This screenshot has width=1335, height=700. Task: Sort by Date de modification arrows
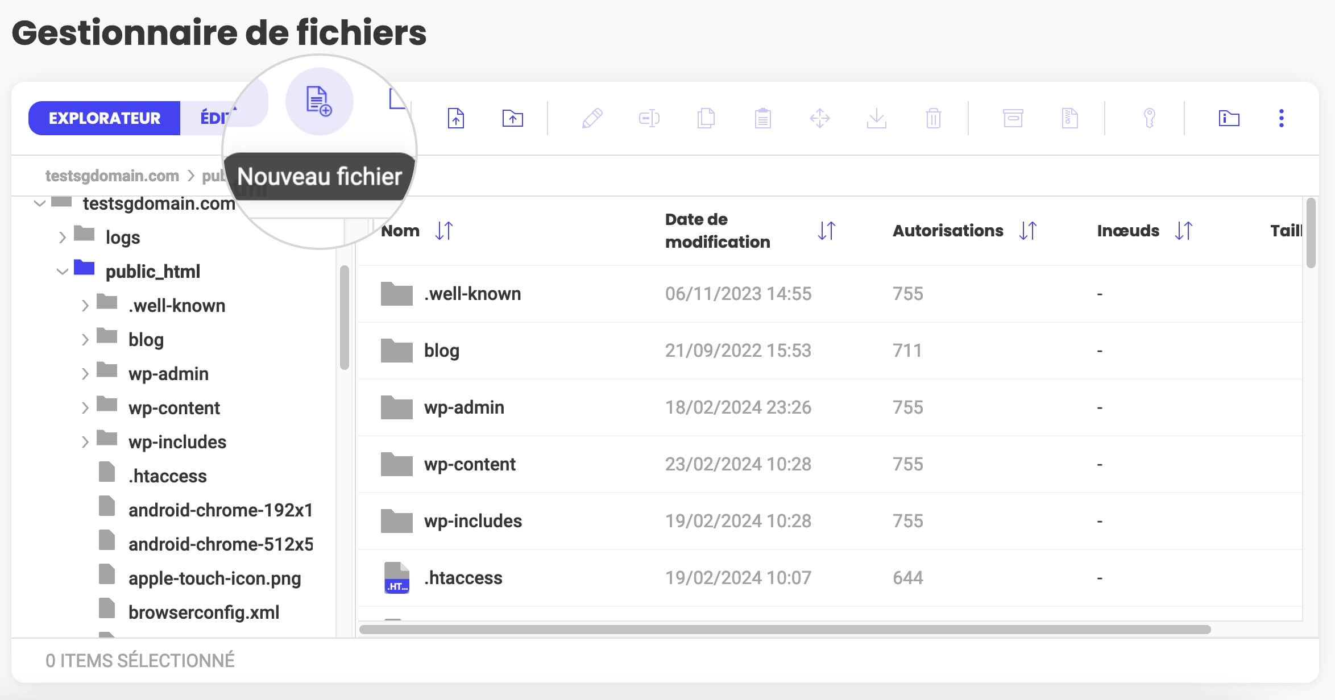pos(827,231)
